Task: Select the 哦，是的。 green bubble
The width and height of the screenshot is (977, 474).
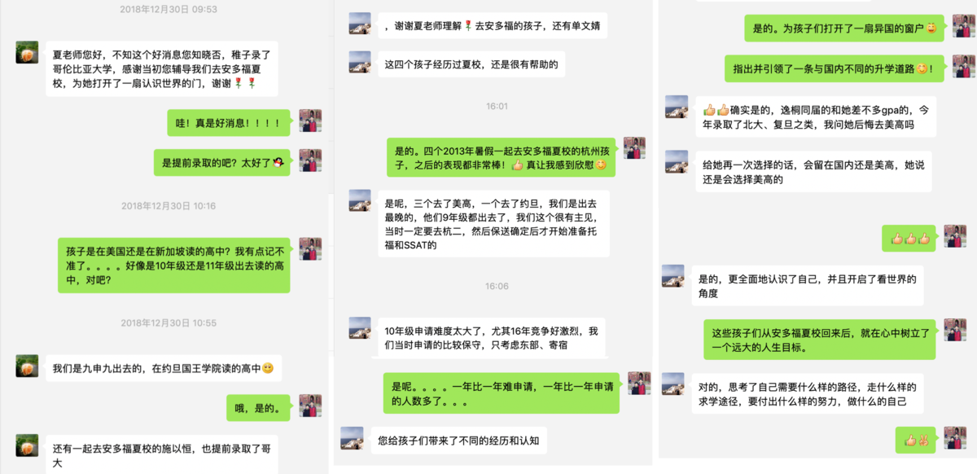Action: point(258,409)
